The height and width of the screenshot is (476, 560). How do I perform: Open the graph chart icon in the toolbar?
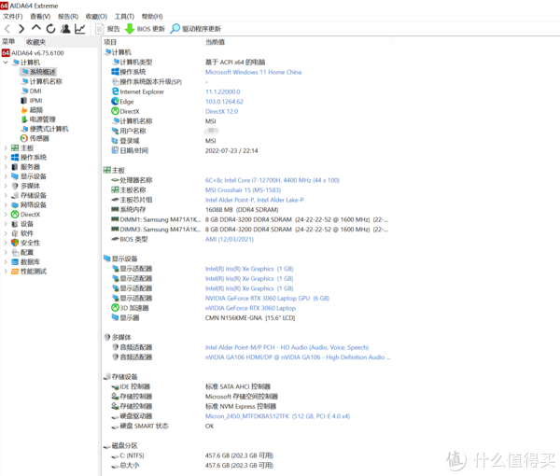coord(80,29)
